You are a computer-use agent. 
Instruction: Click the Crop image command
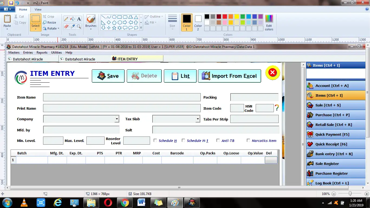(x=48, y=17)
